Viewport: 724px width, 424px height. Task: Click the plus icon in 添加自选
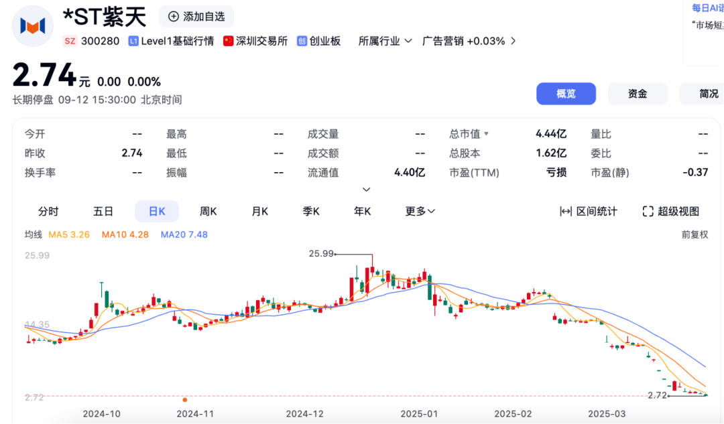pyautogui.click(x=174, y=17)
